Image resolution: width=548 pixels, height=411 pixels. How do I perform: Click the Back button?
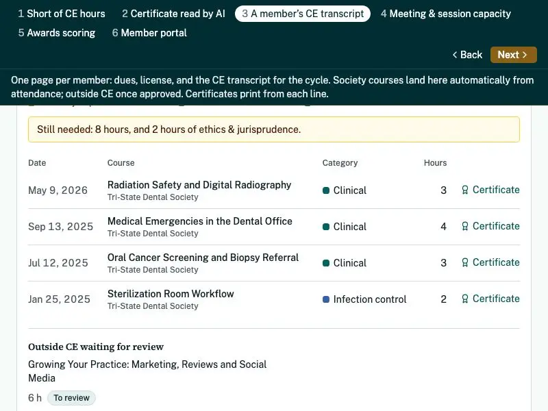click(x=467, y=55)
